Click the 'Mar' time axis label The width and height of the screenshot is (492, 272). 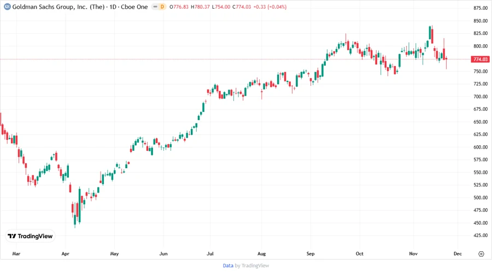point(16,253)
